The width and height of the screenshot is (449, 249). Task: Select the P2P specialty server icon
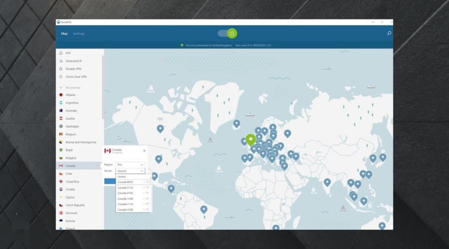(61, 53)
